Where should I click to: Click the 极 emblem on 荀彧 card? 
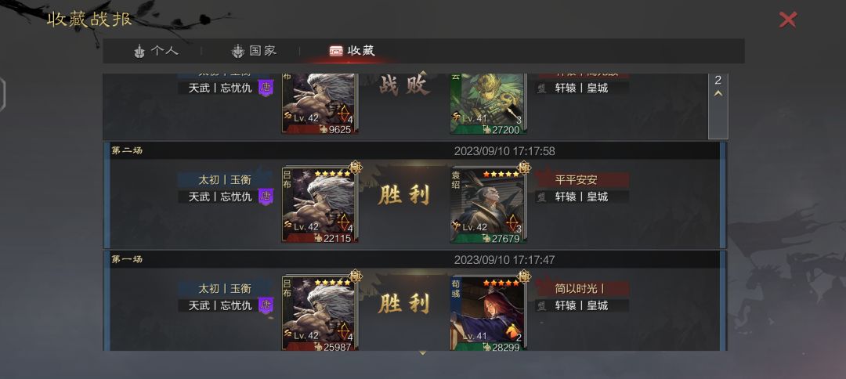point(523,276)
